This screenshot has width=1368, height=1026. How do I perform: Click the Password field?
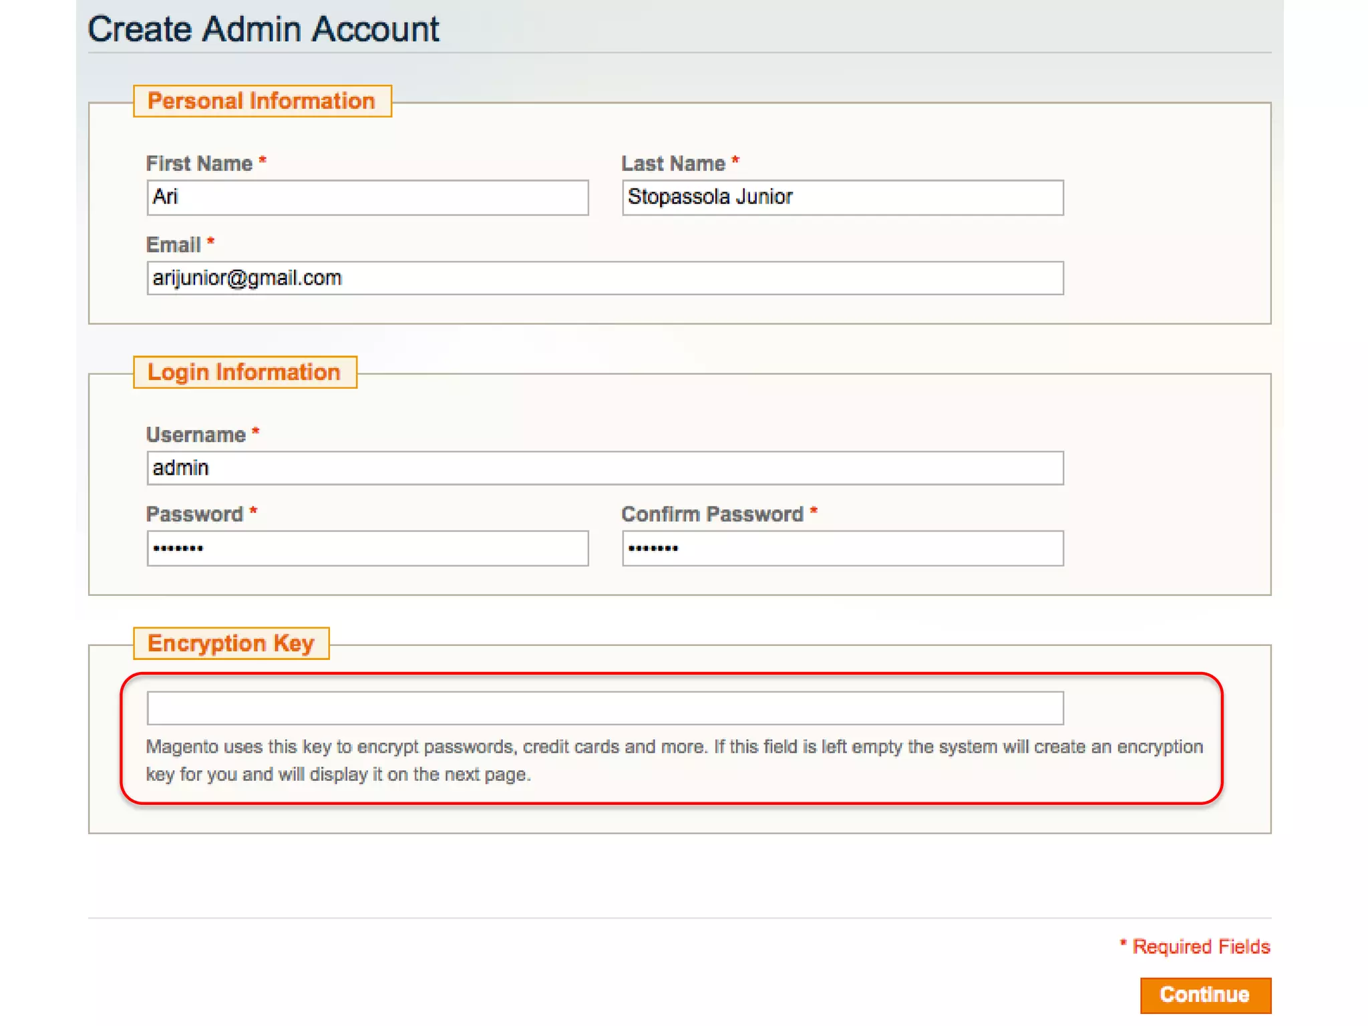pyautogui.click(x=367, y=548)
